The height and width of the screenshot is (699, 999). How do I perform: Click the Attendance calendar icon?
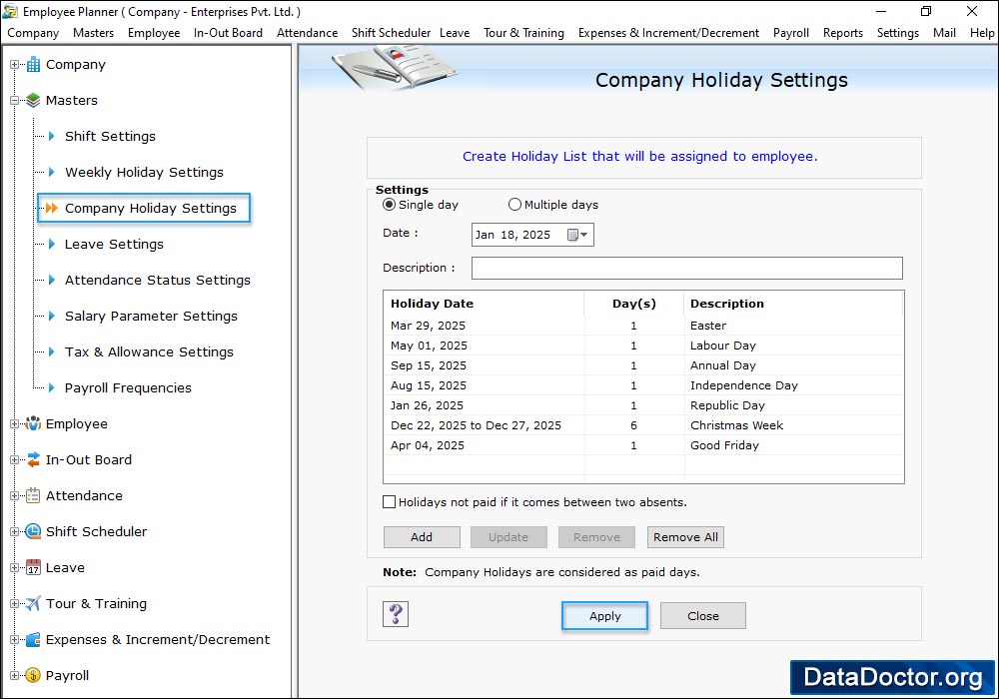33,495
